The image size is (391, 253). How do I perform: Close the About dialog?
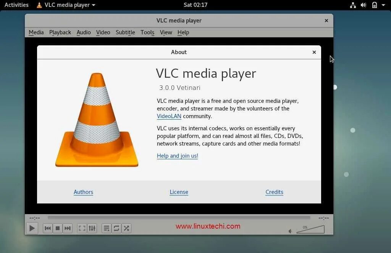tap(314, 52)
